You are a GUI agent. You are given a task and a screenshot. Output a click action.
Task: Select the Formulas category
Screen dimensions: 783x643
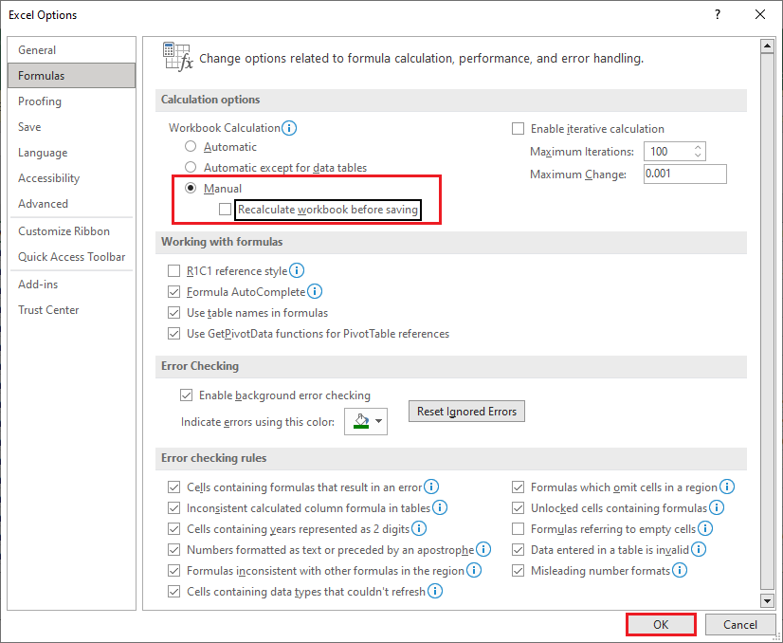point(71,76)
